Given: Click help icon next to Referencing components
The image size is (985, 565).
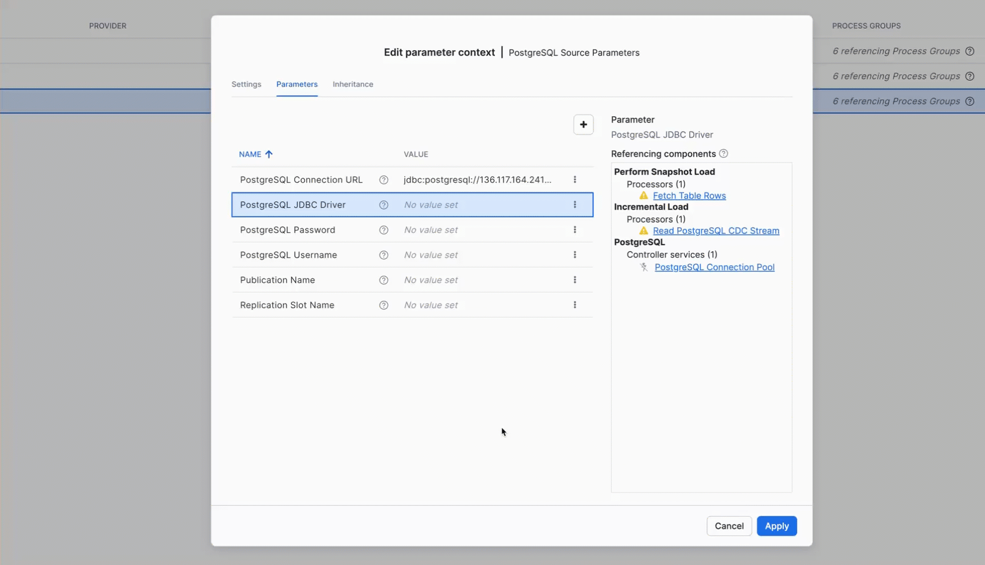Looking at the screenshot, I should click(723, 154).
